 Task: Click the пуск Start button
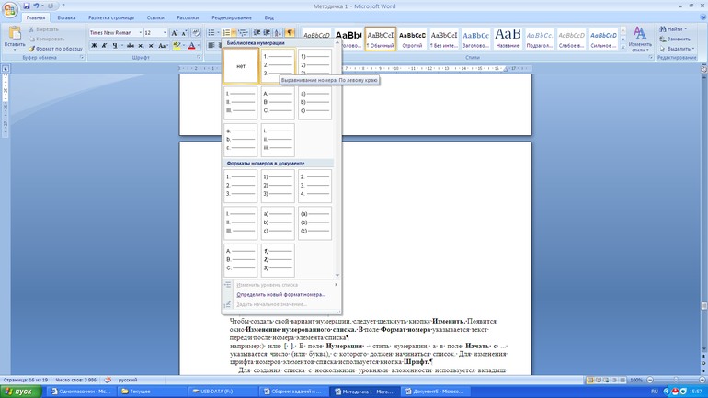21,392
